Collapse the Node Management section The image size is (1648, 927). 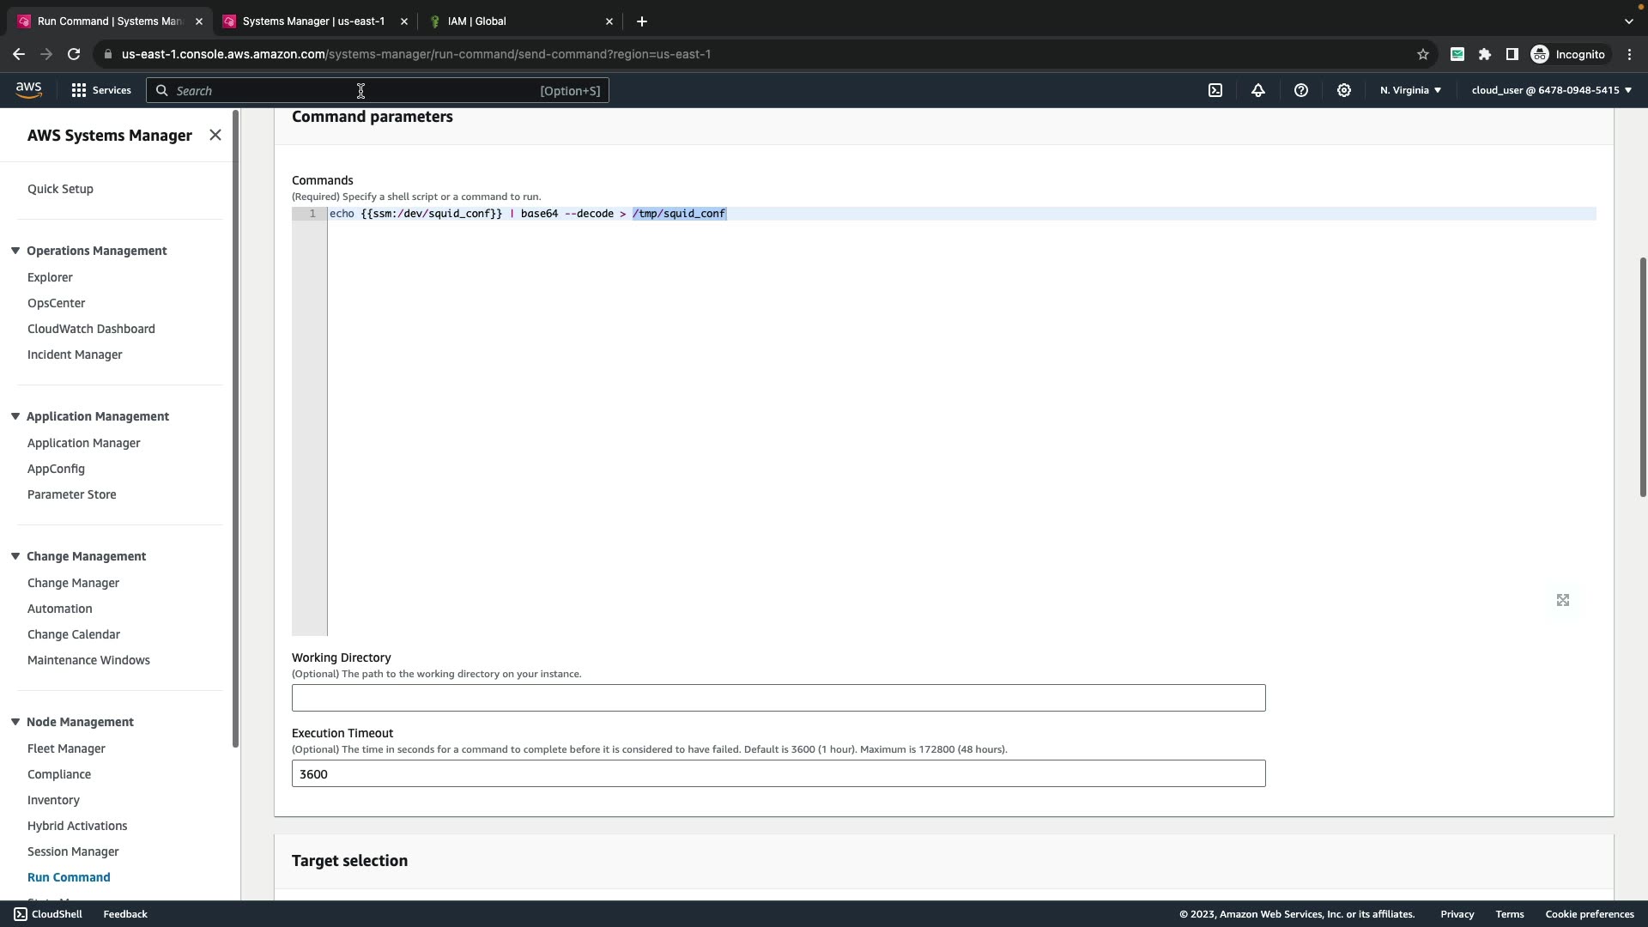point(15,722)
